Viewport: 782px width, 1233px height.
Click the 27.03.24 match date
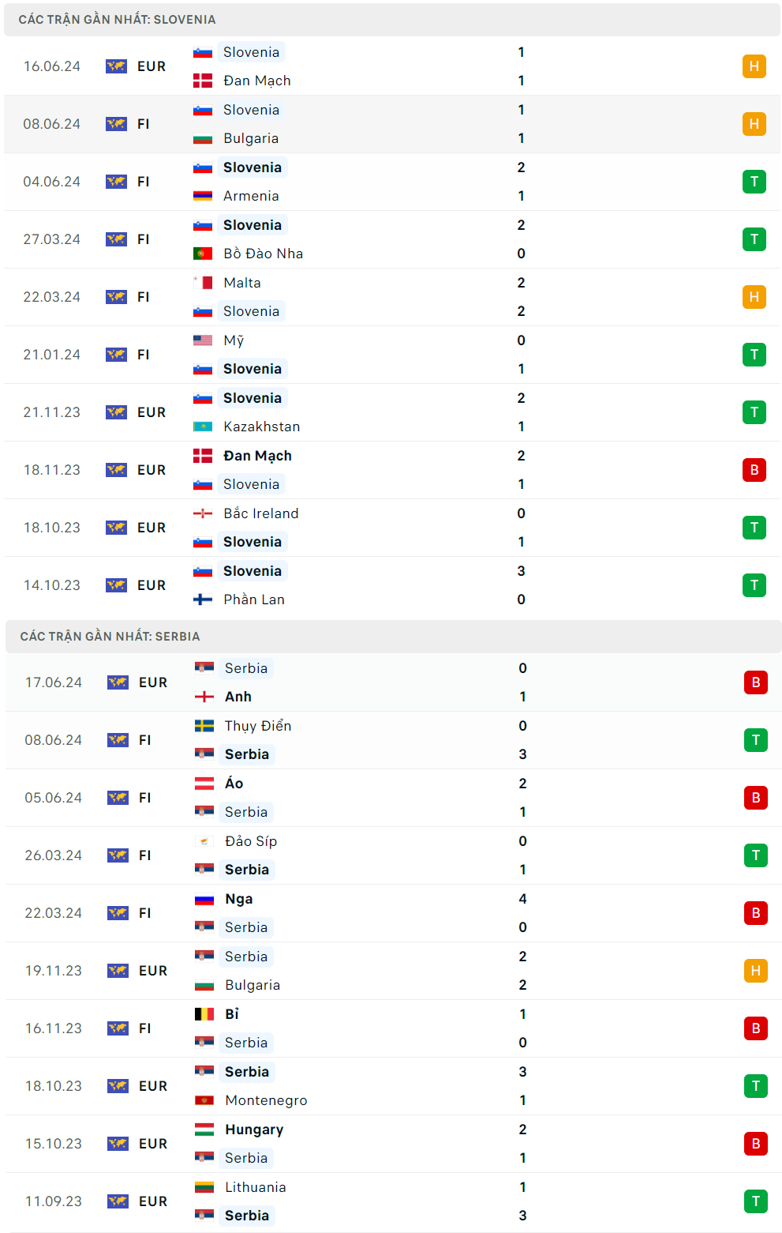(52, 239)
